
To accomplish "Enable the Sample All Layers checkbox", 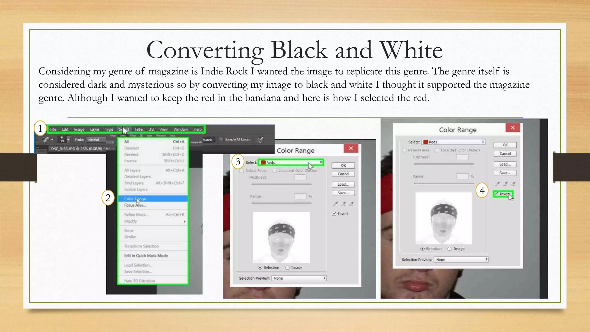I will [221, 139].
